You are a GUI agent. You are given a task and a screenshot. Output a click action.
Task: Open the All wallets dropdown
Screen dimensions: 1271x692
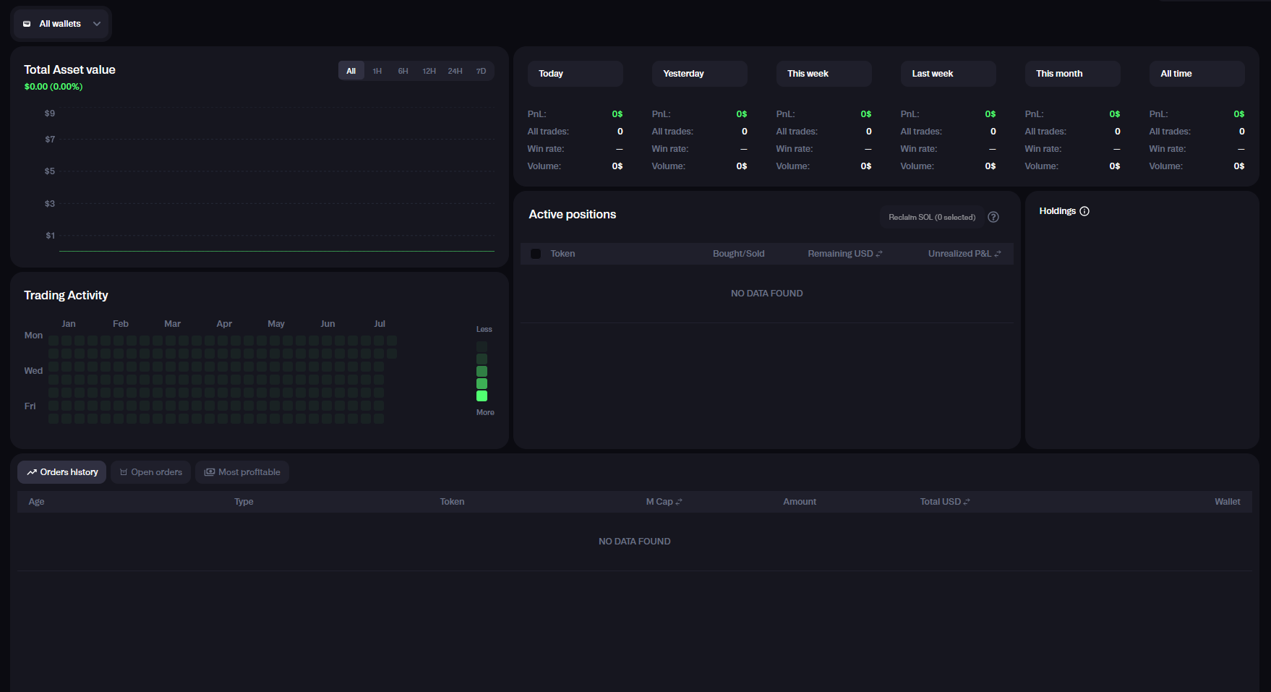click(x=61, y=24)
